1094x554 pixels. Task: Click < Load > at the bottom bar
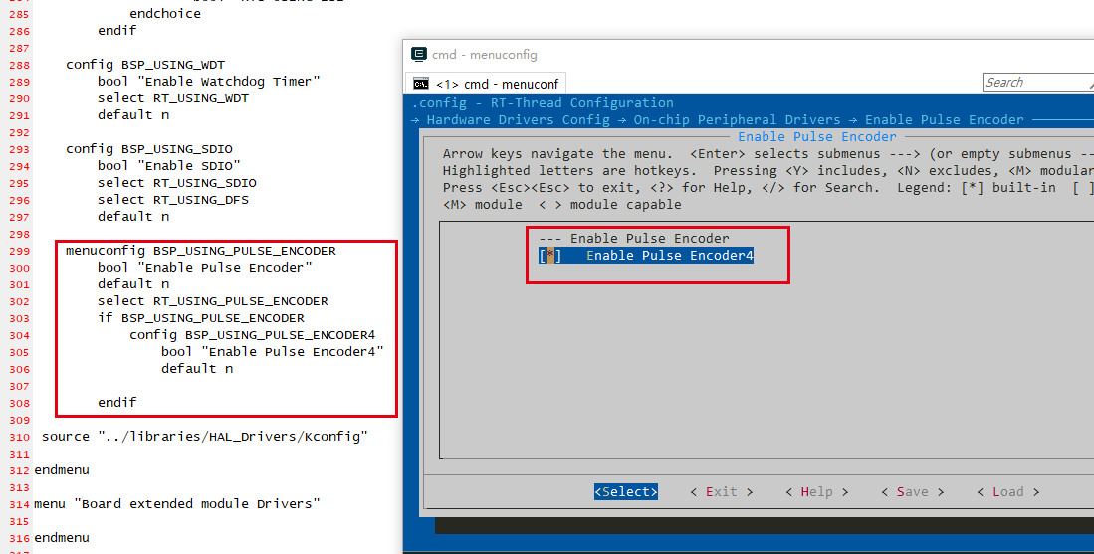click(x=1007, y=492)
